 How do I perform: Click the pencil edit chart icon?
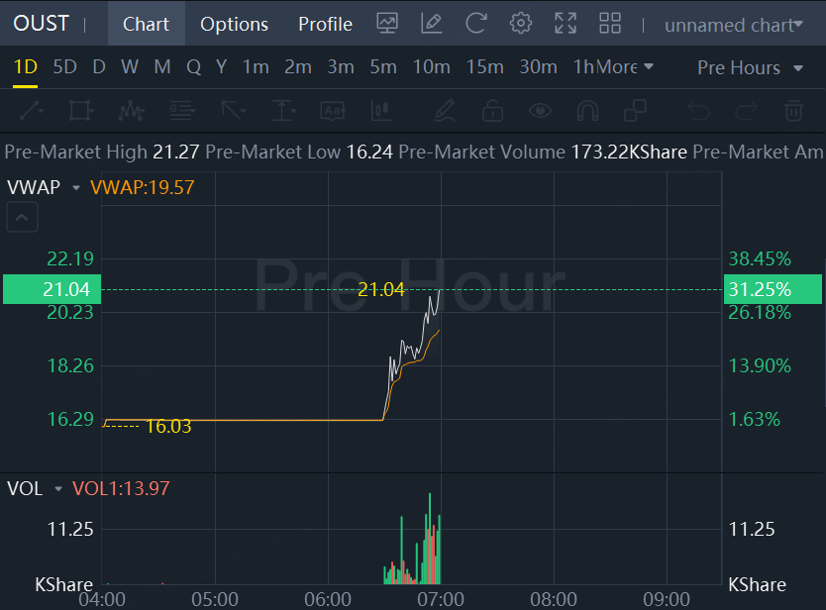[432, 24]
